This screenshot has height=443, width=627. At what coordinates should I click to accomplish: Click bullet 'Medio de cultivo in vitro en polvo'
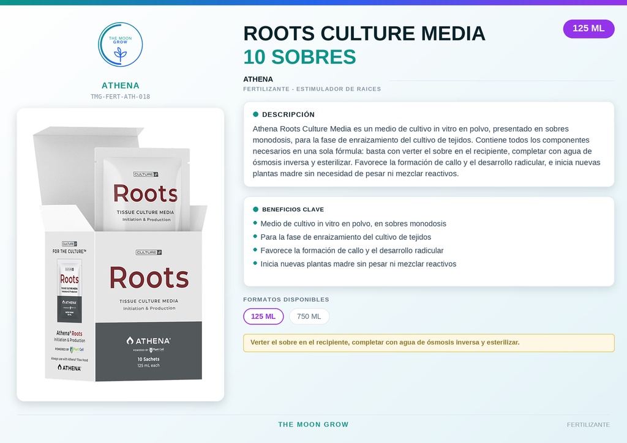[x=353, y=224]
